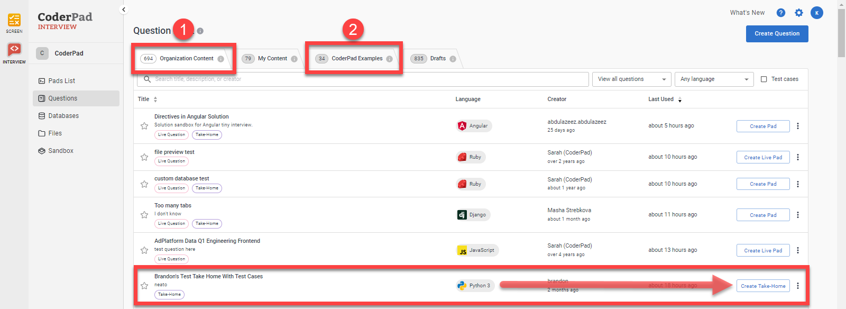The height and width of the screenshot is (309, 846).
Task: Click the user avatar K icon
Action: pos(816,13)
